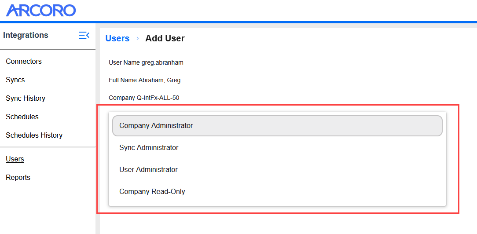Click the Users breadcrumb link
The height and width of the screenshot is (234, 477).
point(117,38)
